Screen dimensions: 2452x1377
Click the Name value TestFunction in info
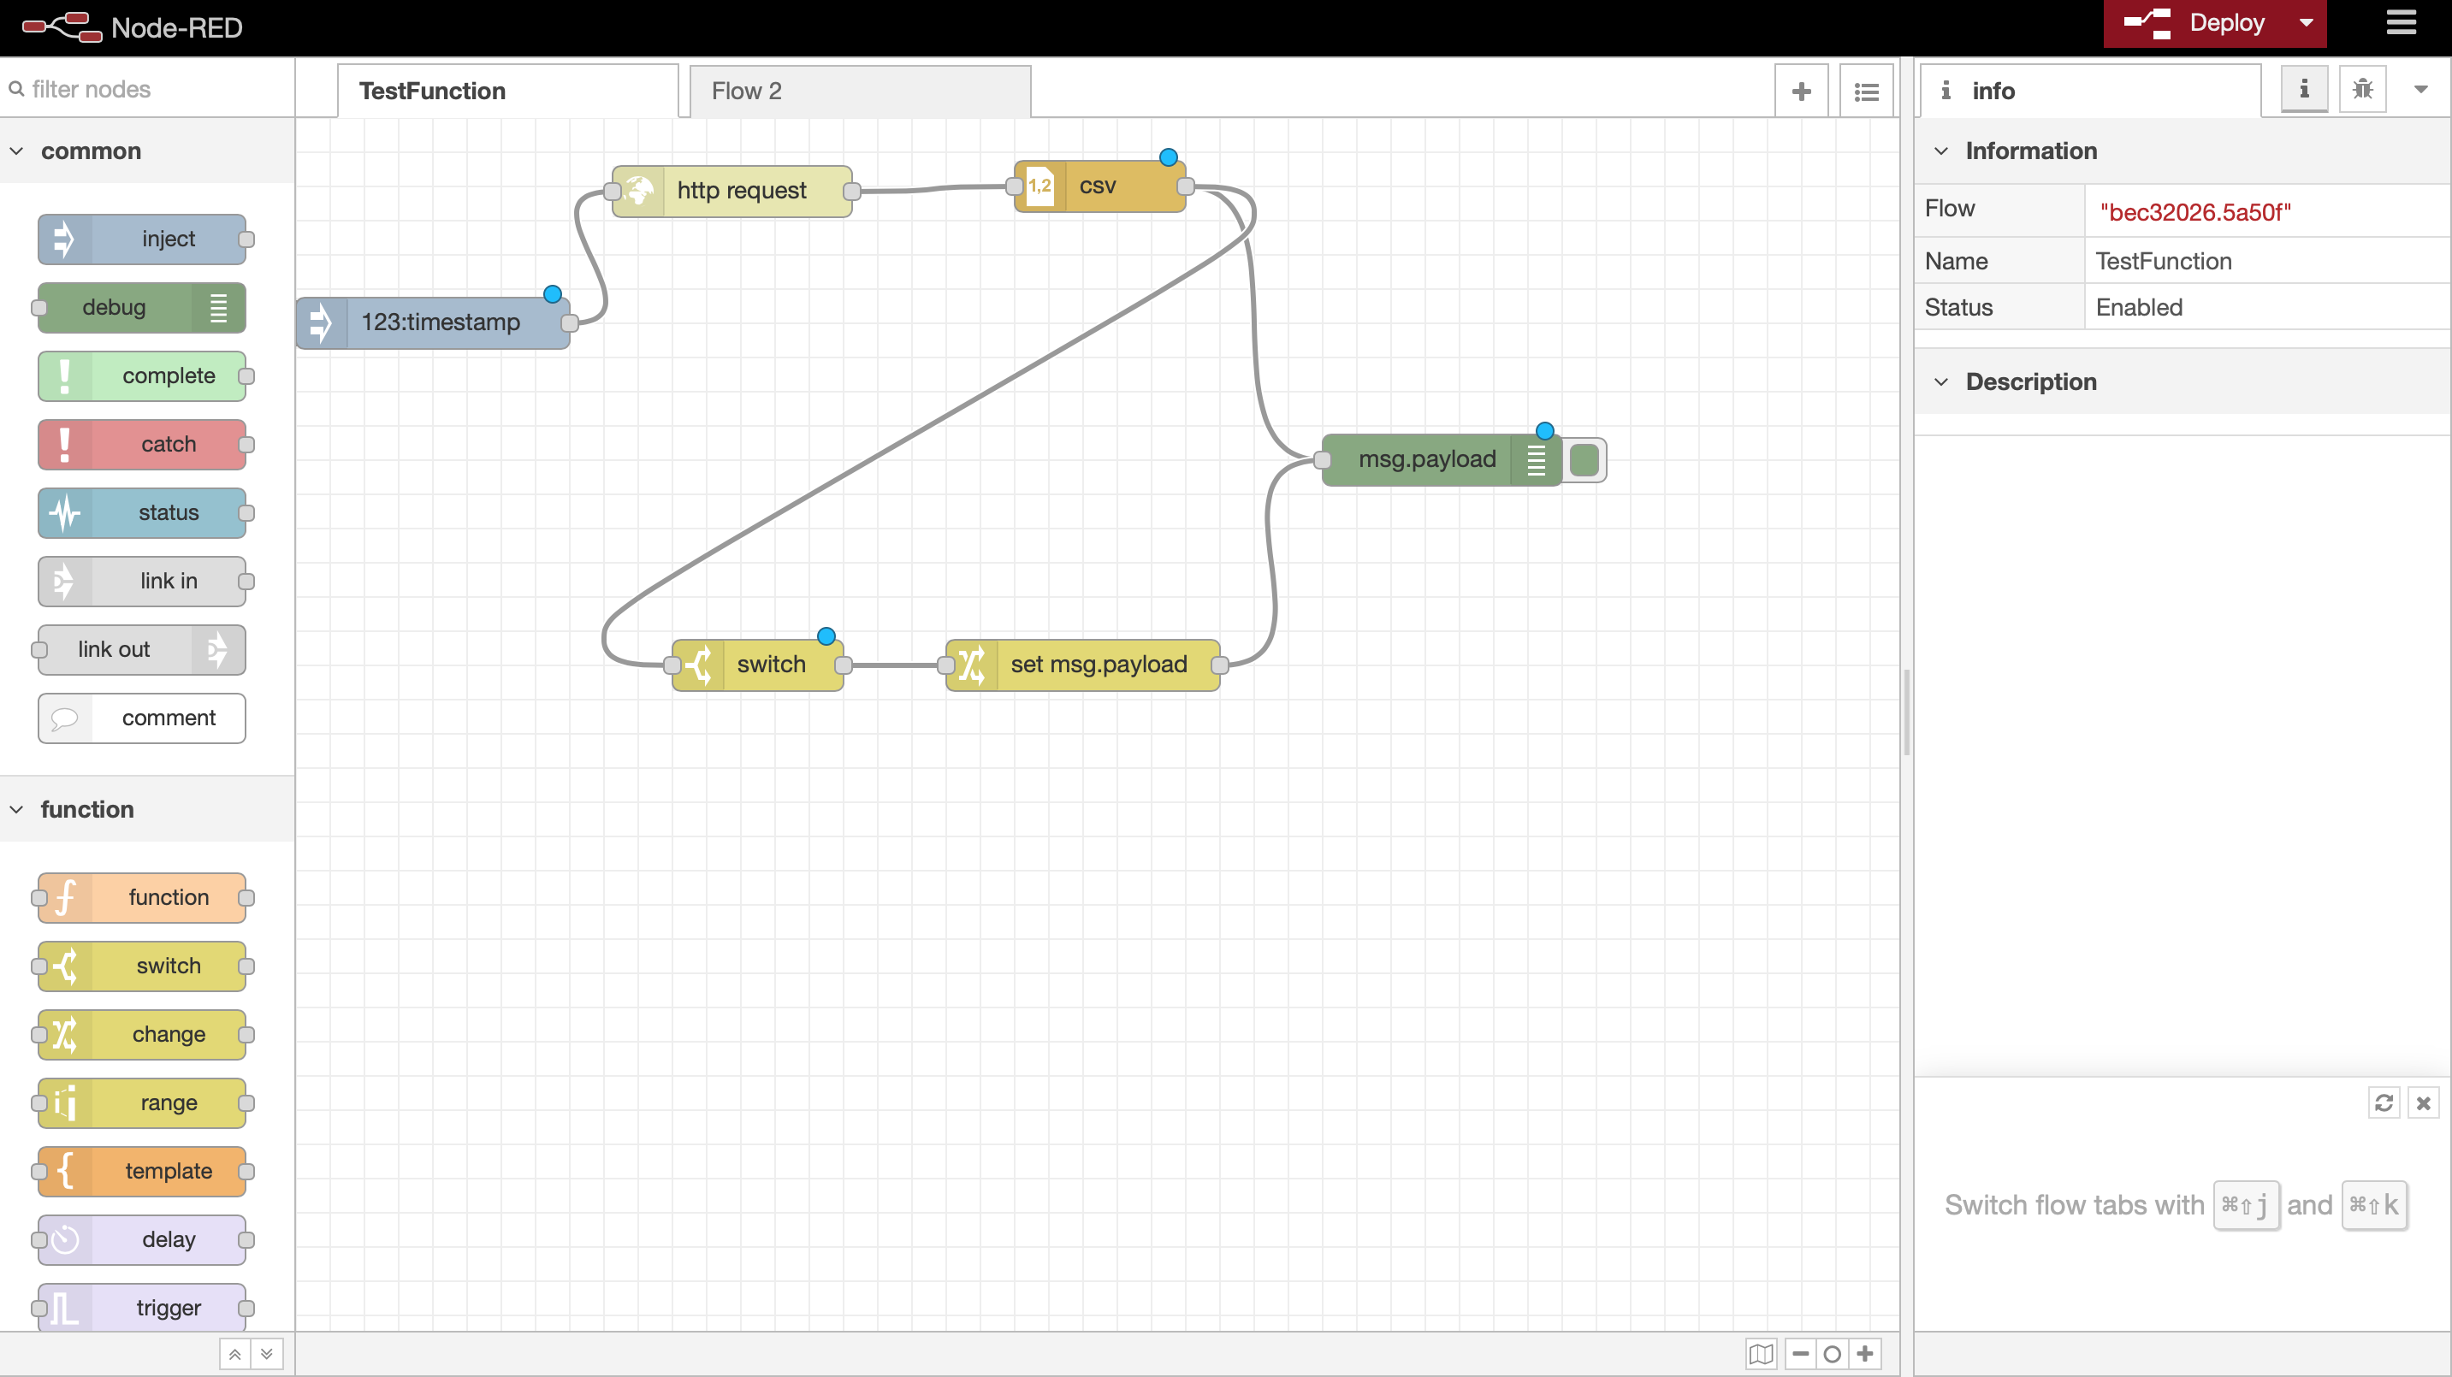2164,261
